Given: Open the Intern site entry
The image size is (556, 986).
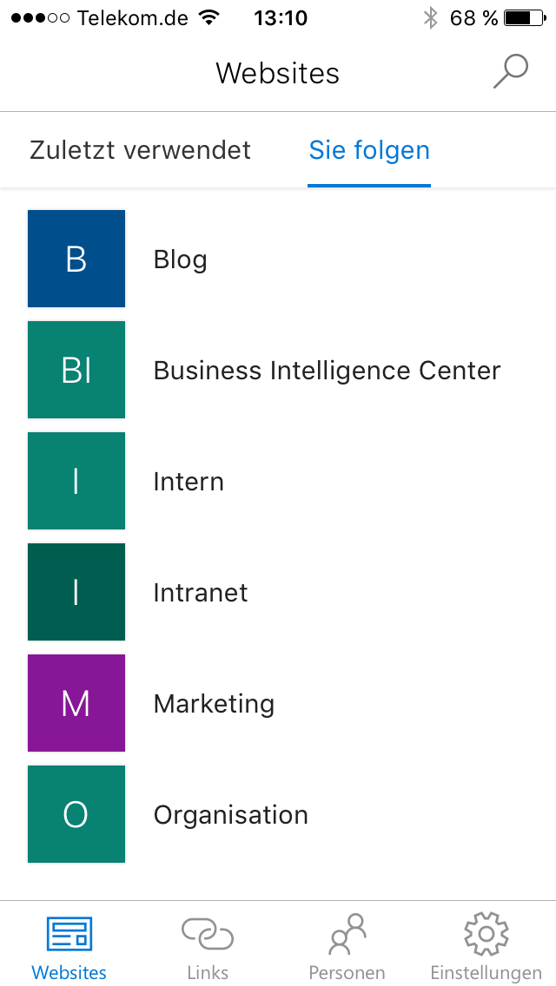Looking at the screenshot, I should (x=189, y=482).
